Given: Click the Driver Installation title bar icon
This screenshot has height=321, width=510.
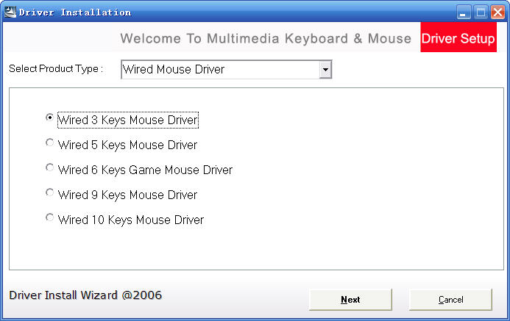Looking at the screenshot, I should tap(10, 12).
